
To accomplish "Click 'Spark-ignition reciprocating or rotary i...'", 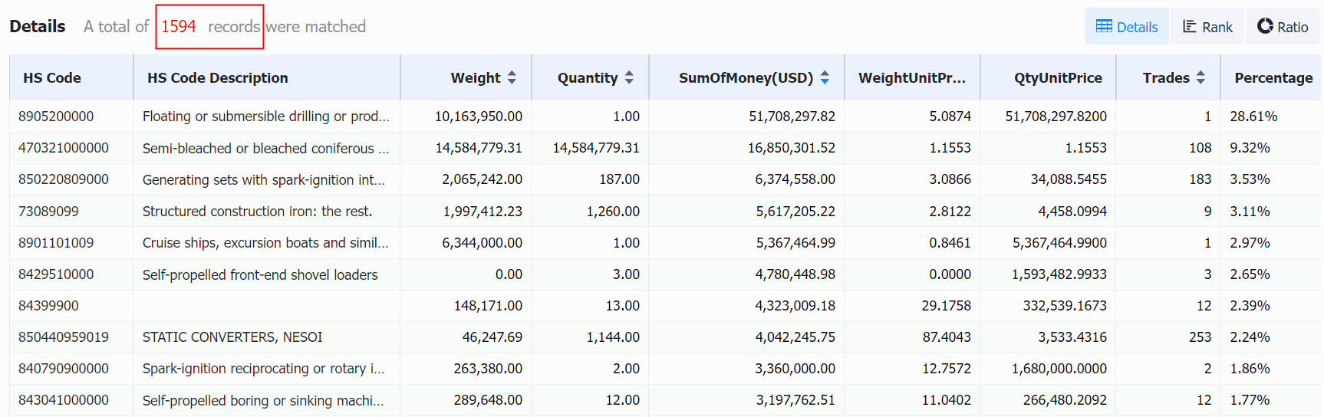I will point(264,369).
